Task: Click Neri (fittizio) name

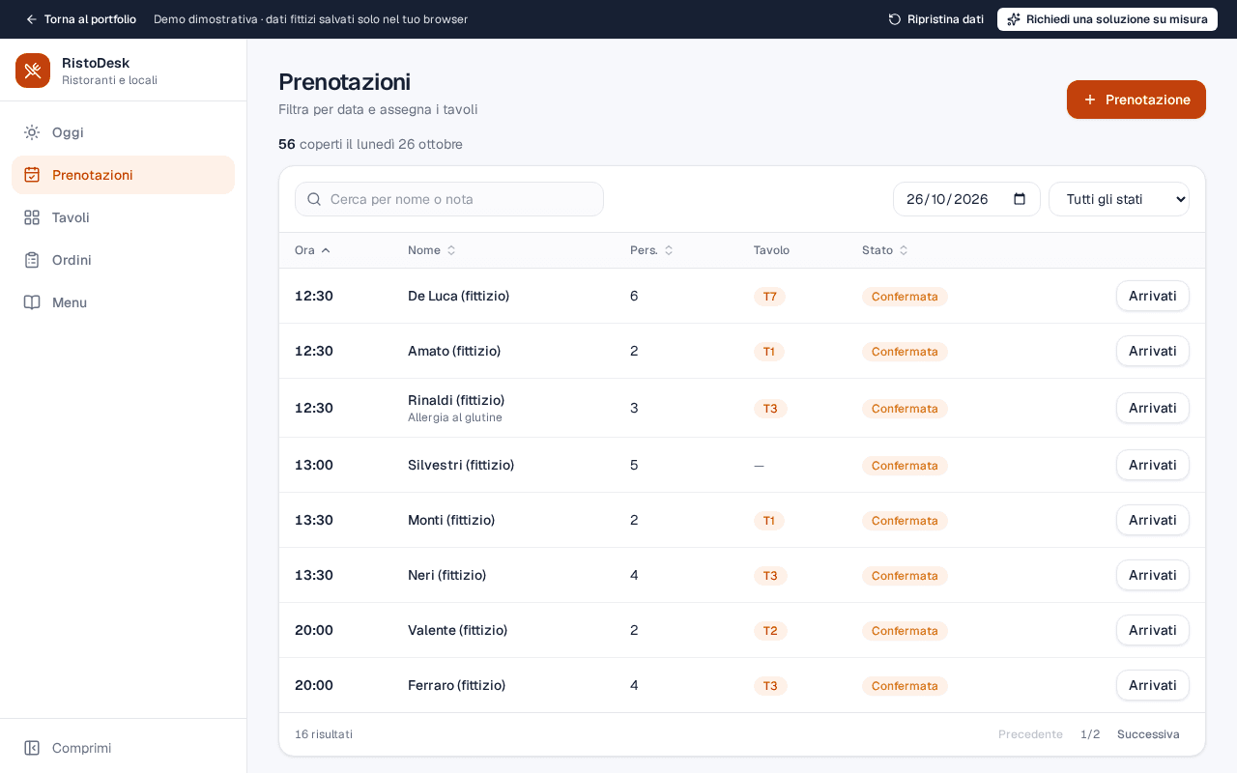Action: coord(446,575)
